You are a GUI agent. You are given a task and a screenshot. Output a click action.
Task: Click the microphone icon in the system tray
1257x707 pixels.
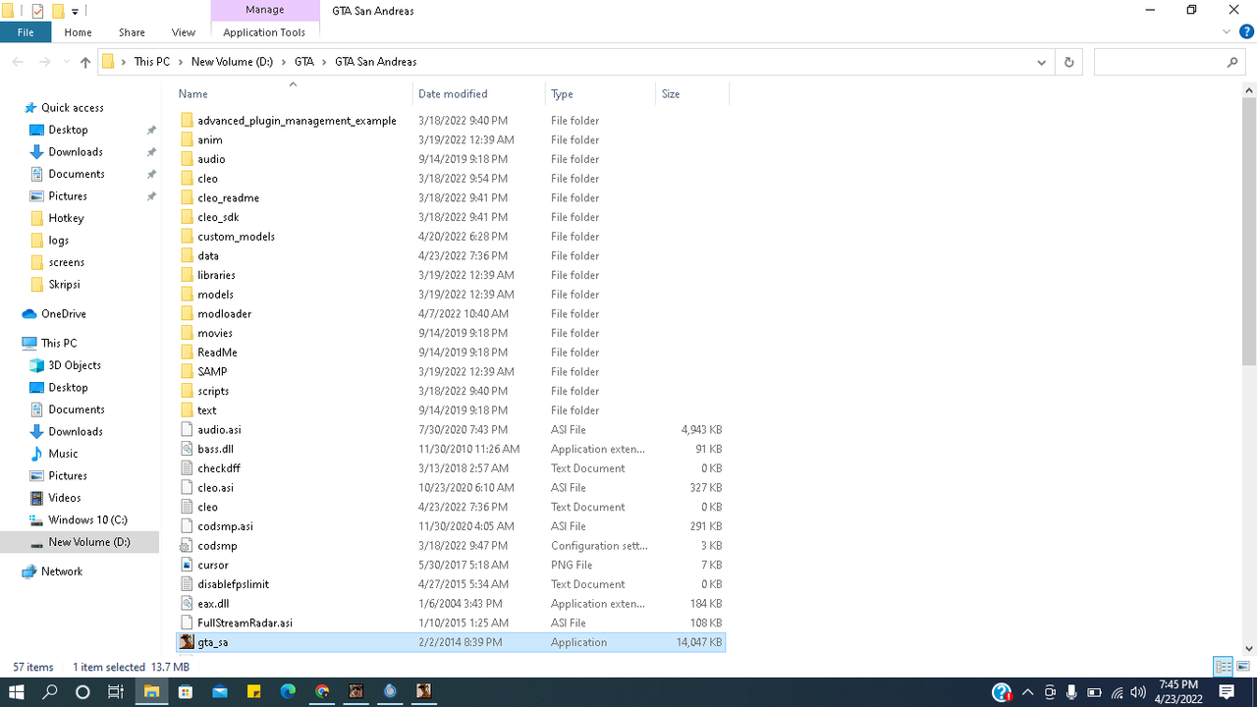pyautogui.click(x=1071, y=692)
